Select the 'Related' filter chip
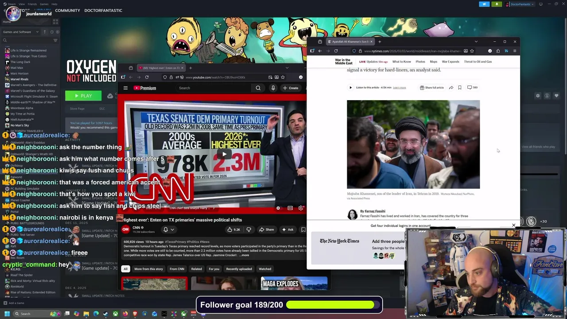The width and height of the screenshot is (567, 319). (x=196, y=269)
